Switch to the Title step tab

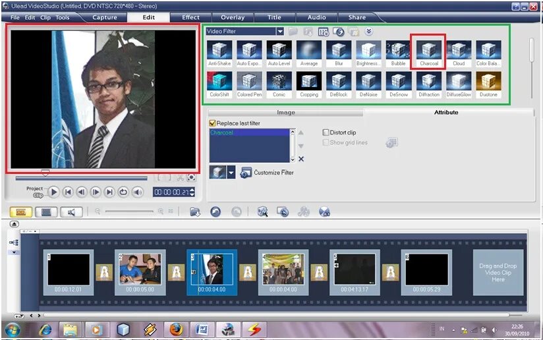click(x=274, y=17)
